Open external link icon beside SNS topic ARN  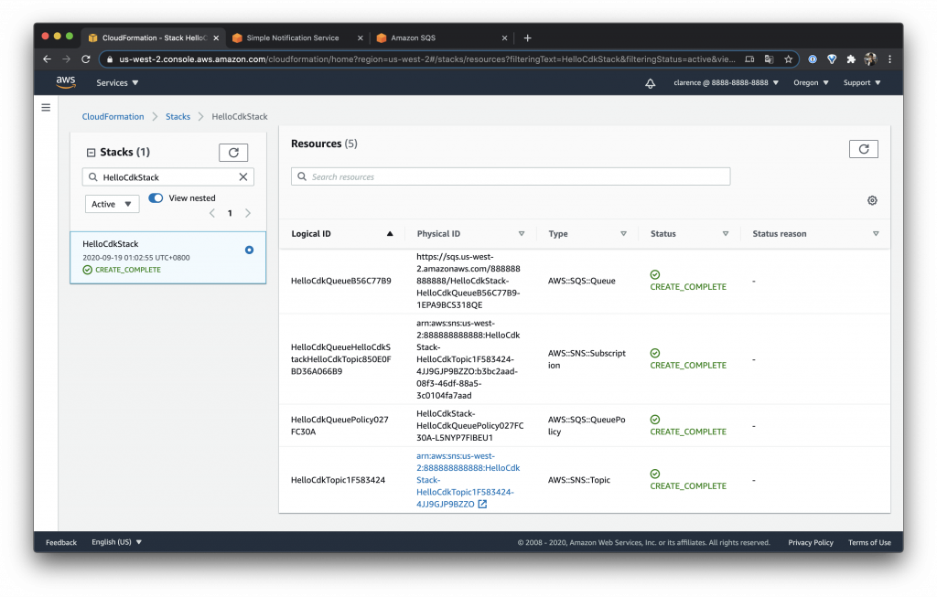pyautogui.click(x=482, y=504)
